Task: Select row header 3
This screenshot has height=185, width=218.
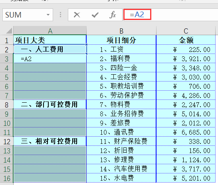Action: tap(6, 58)
